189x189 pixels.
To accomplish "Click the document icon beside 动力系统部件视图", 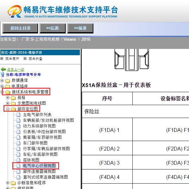I will pos(19,126).
